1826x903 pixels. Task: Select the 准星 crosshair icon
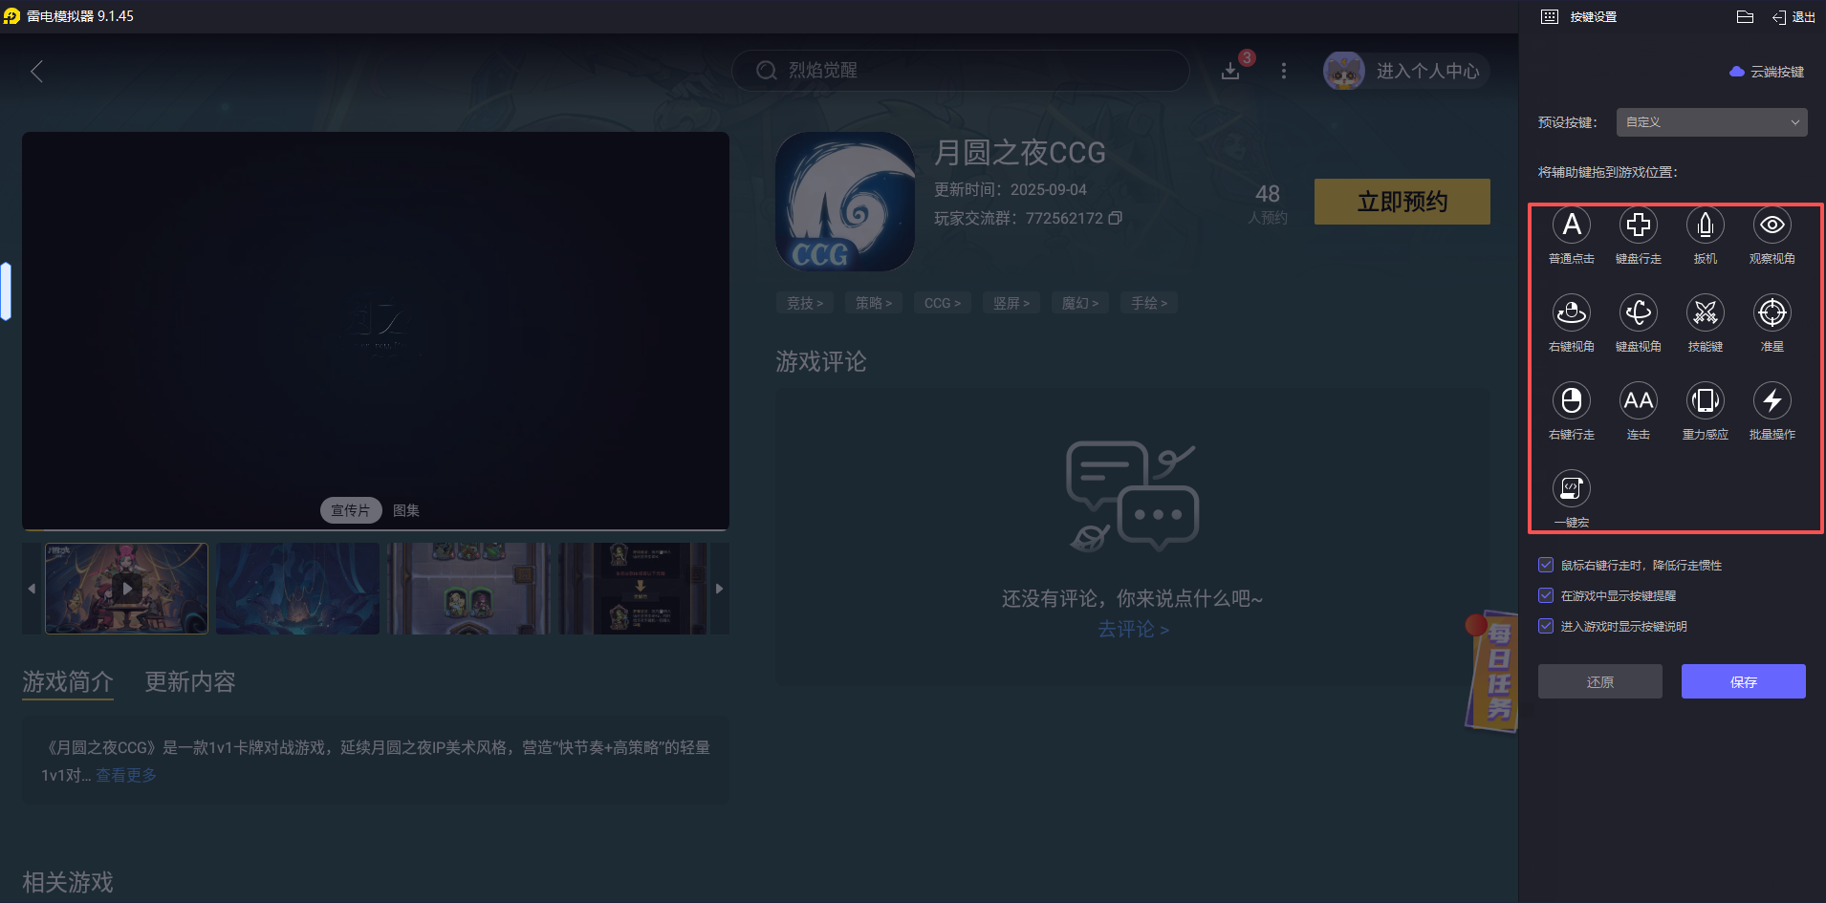pyautogui.click(x=1772, y=312)
